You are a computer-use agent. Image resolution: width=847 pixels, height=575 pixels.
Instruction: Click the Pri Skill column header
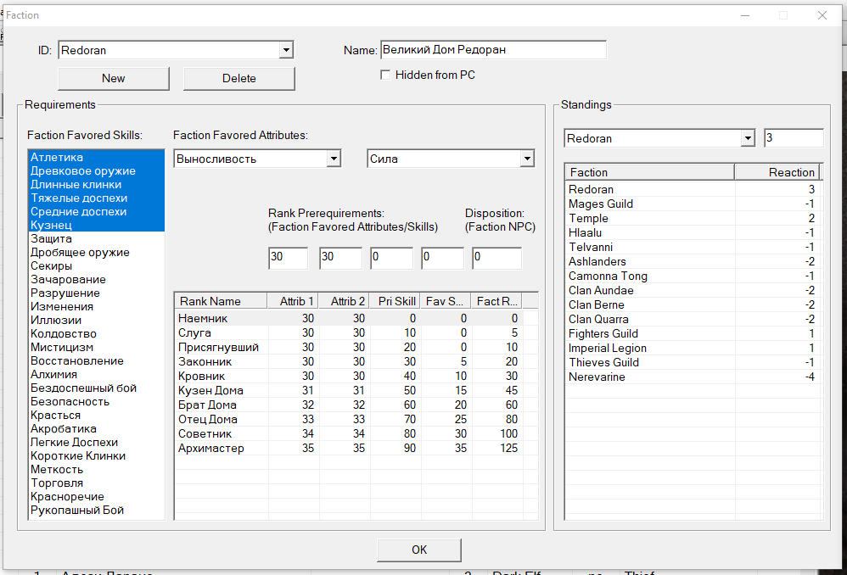tap(395, 301)
